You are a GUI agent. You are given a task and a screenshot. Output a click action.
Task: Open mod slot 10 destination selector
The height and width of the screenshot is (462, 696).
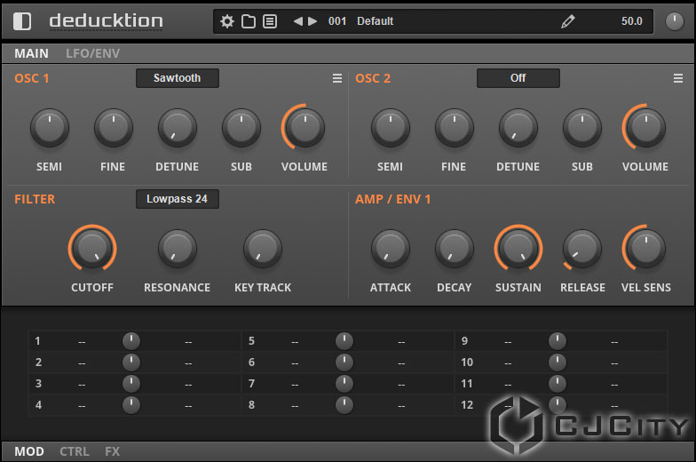pos(614,362)
